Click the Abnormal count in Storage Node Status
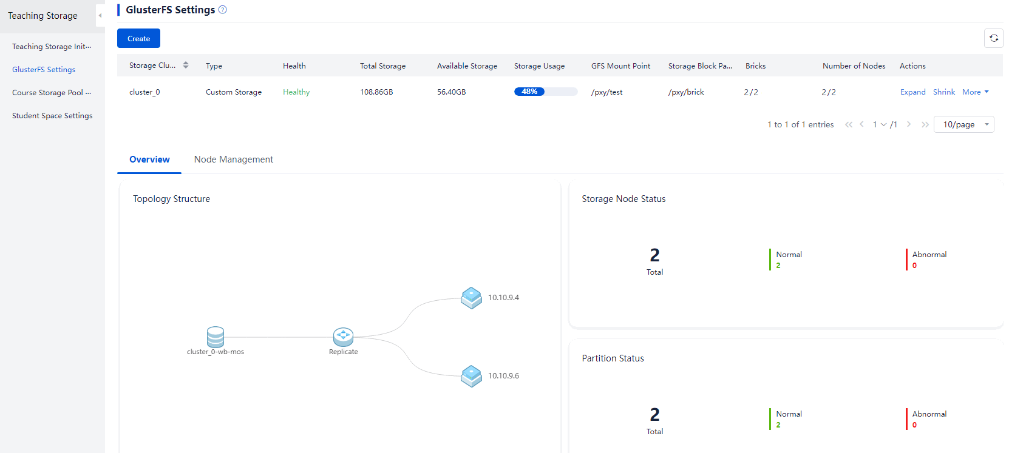The width and height of the screenshot is (1009, 453). point(914,266)
